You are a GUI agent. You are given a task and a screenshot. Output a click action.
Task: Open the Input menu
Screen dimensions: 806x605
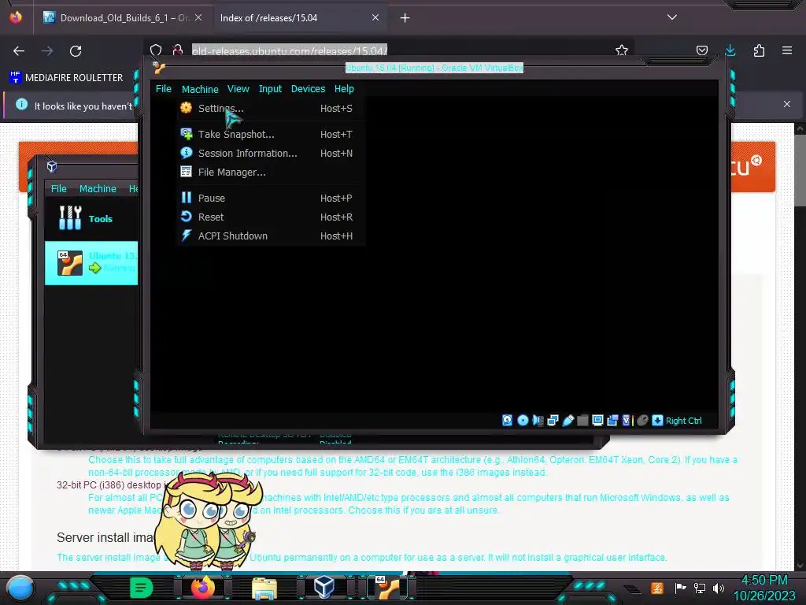(270, 89)
